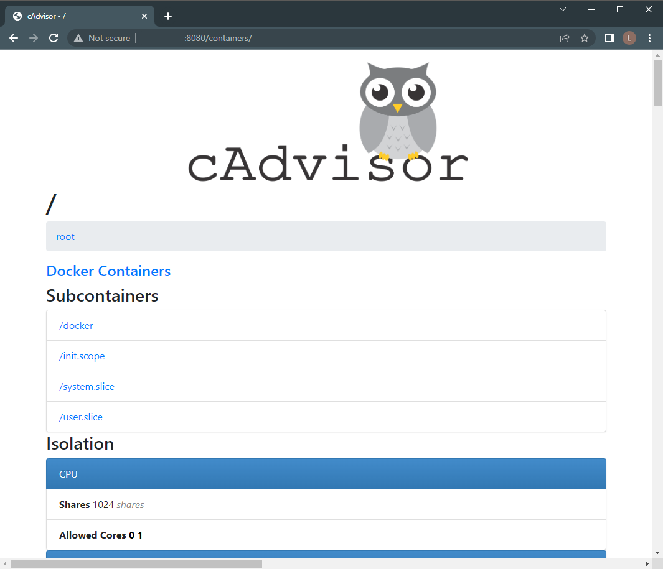
Task: Click the Subcontainers heading
Action: coord(102,296)
